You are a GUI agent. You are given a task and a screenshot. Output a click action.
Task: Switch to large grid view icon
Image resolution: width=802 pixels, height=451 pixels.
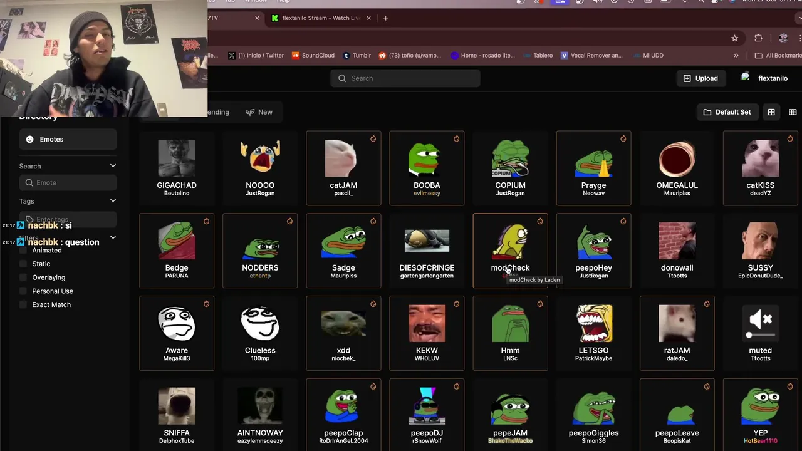(x=771, y=112)
